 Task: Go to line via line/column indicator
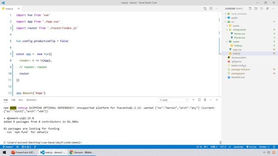tap(202, 147)
